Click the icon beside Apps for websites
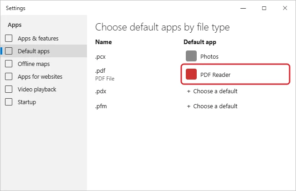Image resolution: width=296 pixels, height=191 pixels. [x=9, y=76]
